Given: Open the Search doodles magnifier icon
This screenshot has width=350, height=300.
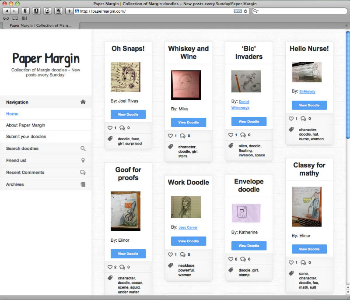Looking at the screenshot, I should (83, 148).
